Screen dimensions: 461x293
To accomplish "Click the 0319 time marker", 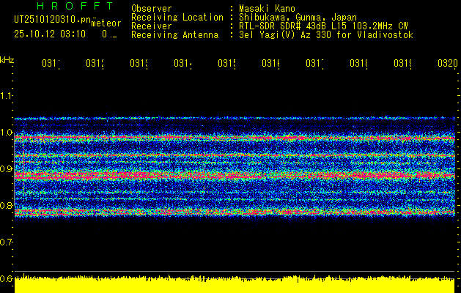I will tap(403, 63).
